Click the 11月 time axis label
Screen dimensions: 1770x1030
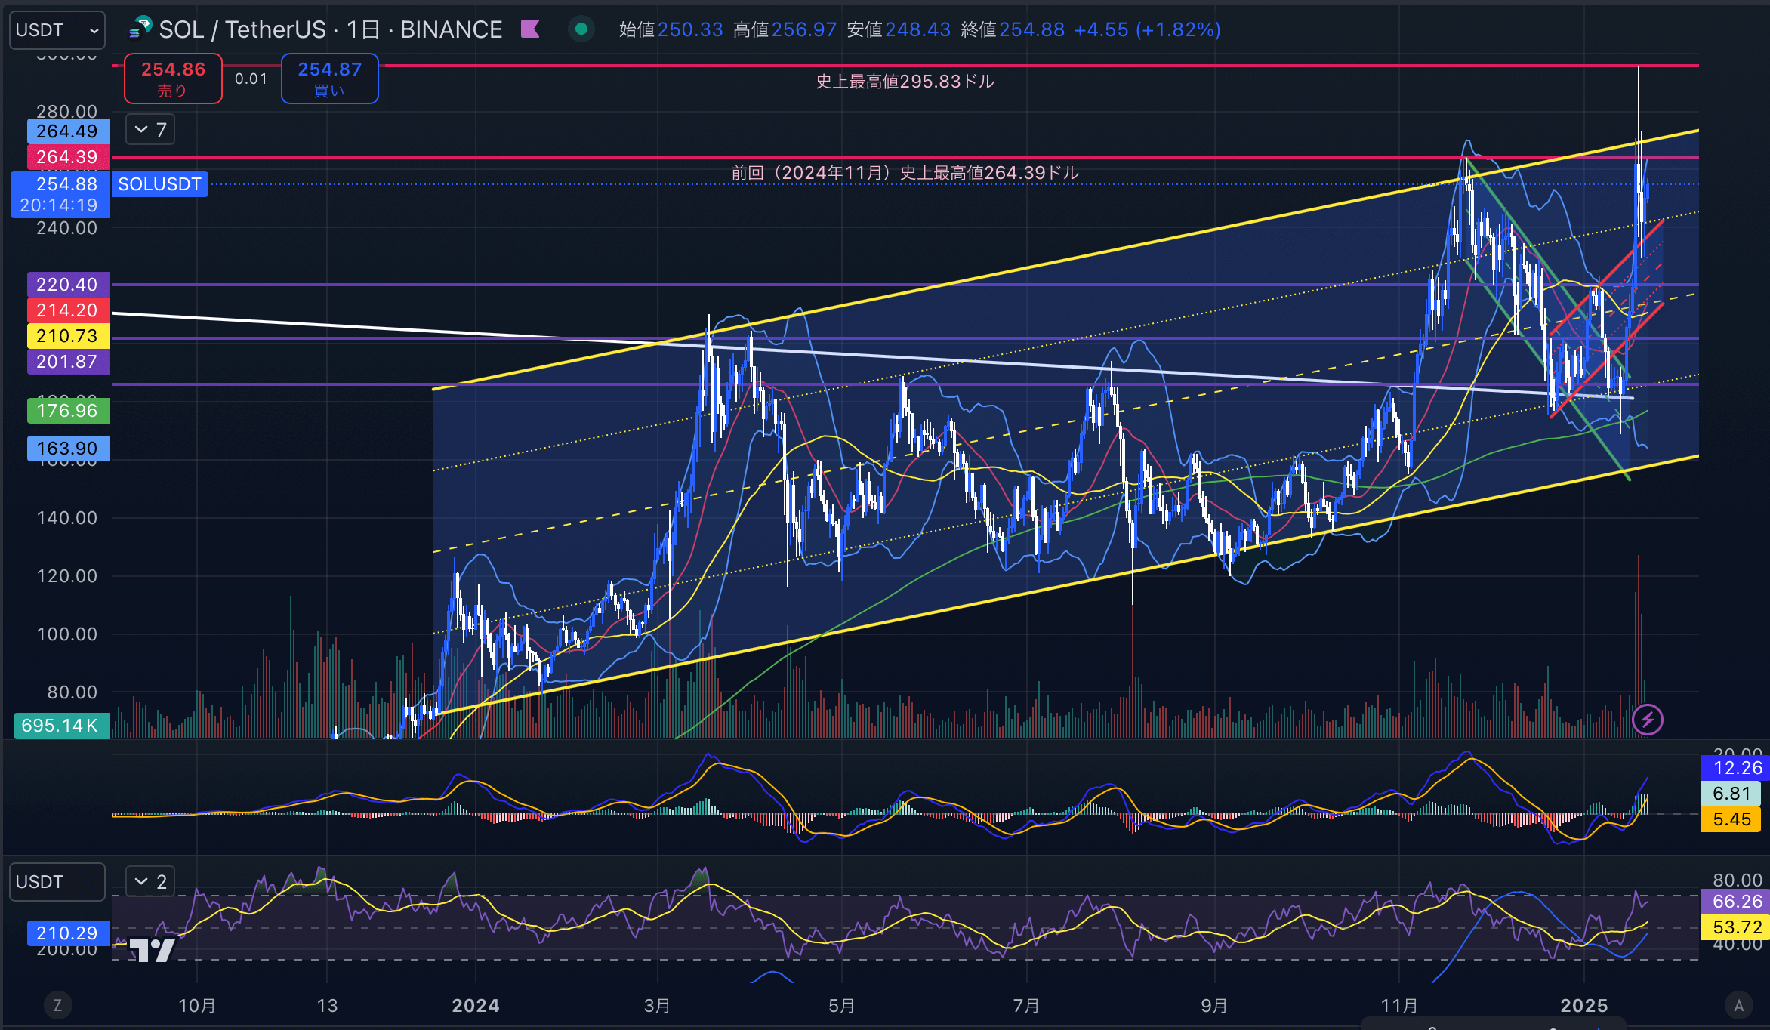(1399, 1005)
